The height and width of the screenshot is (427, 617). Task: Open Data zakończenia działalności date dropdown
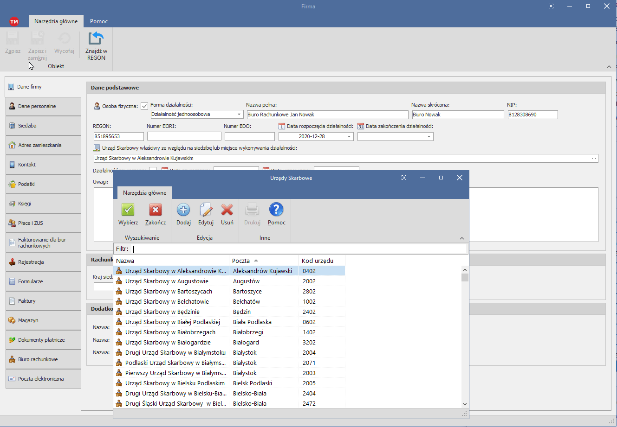[429, 137]
